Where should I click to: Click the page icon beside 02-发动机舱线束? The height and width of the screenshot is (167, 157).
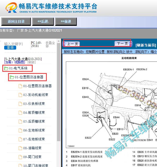(x=20, y=95)
